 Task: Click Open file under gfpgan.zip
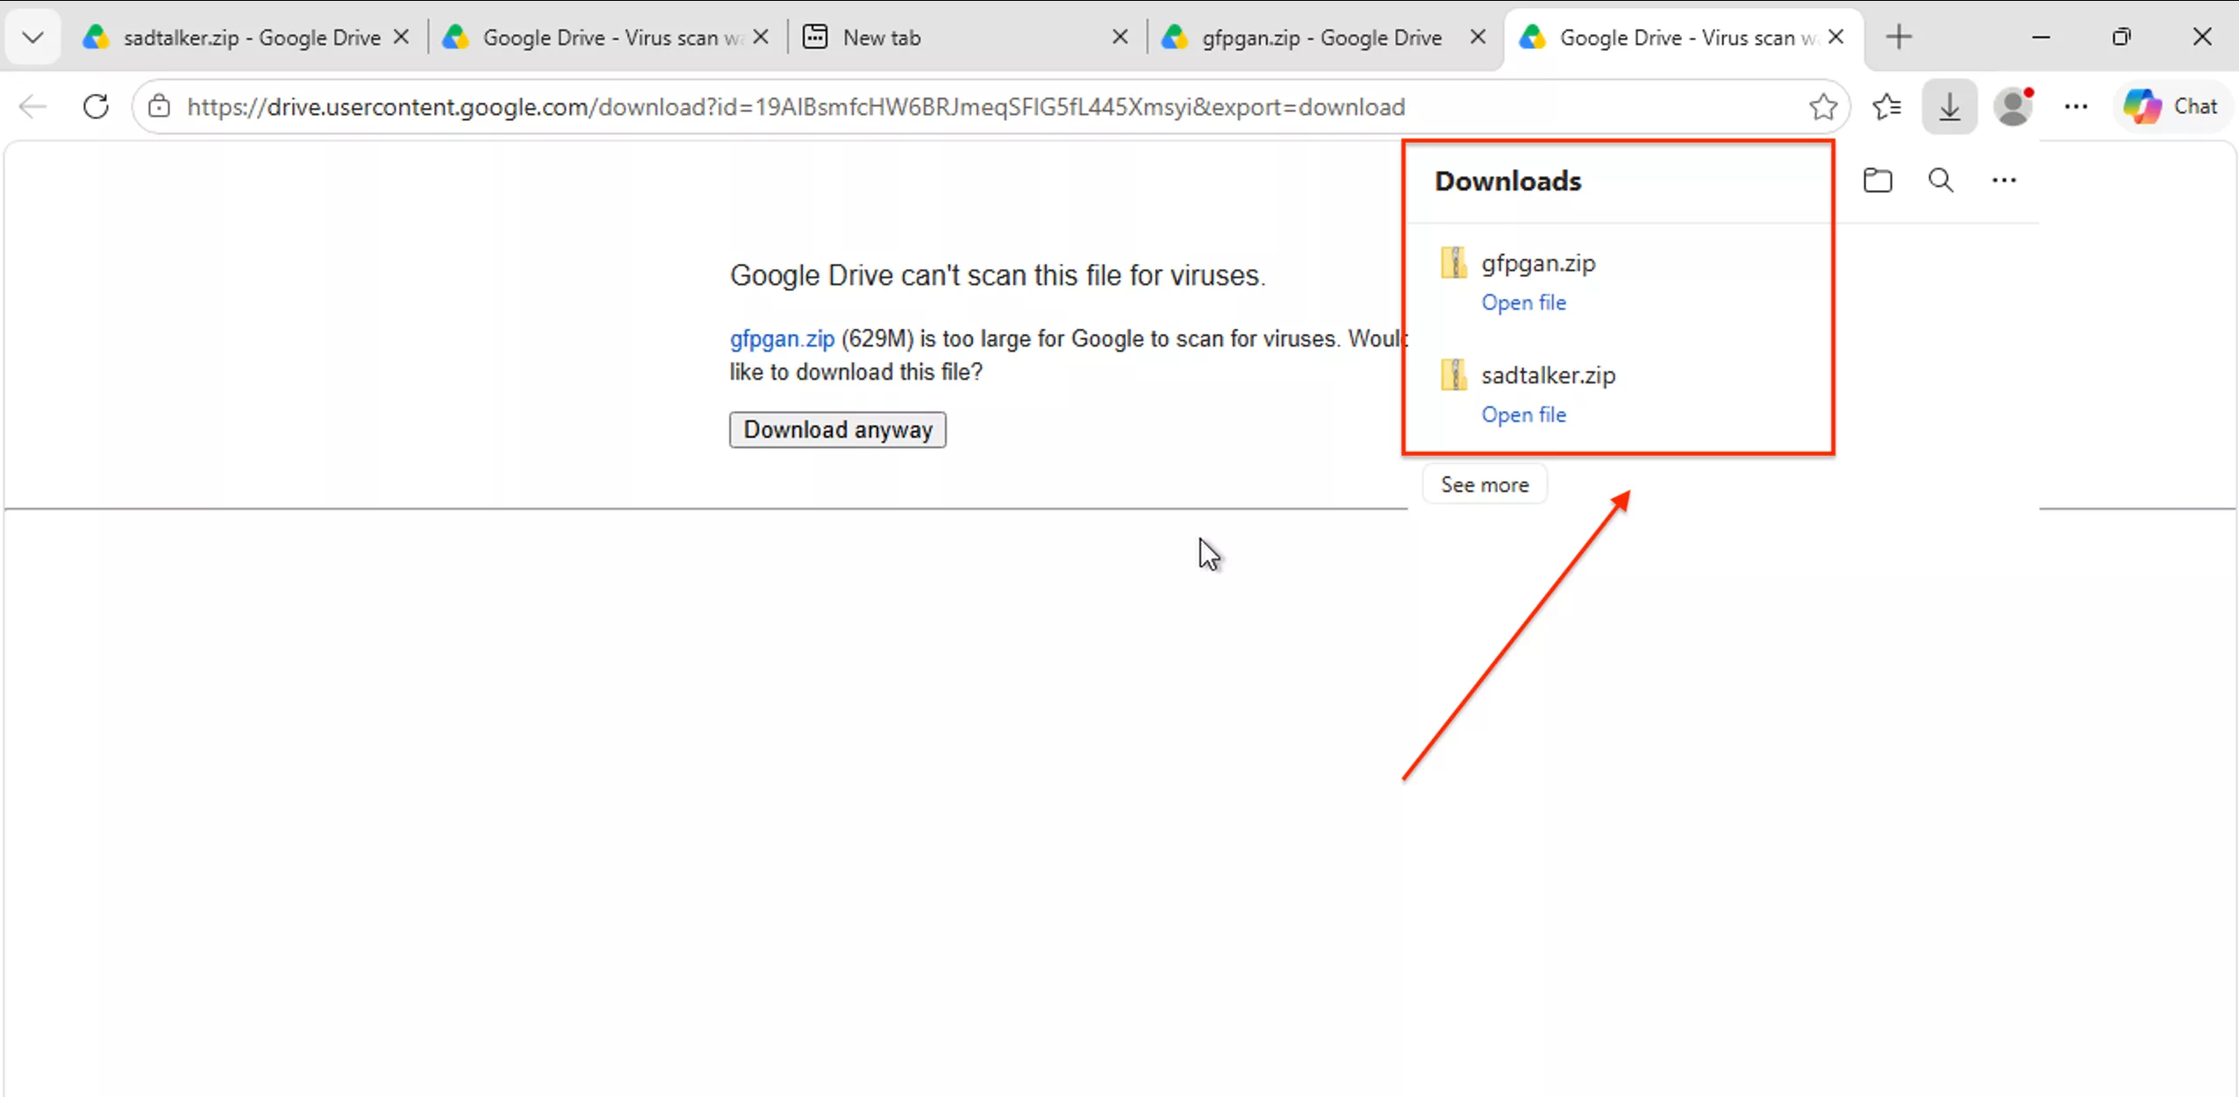1524,303
